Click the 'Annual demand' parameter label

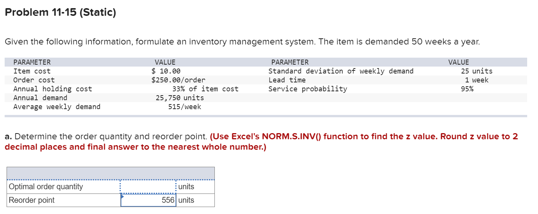40,98
